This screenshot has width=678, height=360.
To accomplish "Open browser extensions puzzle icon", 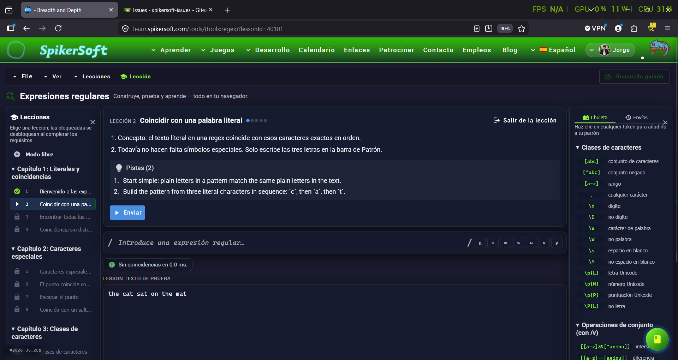I will click(x=634, y=29).
